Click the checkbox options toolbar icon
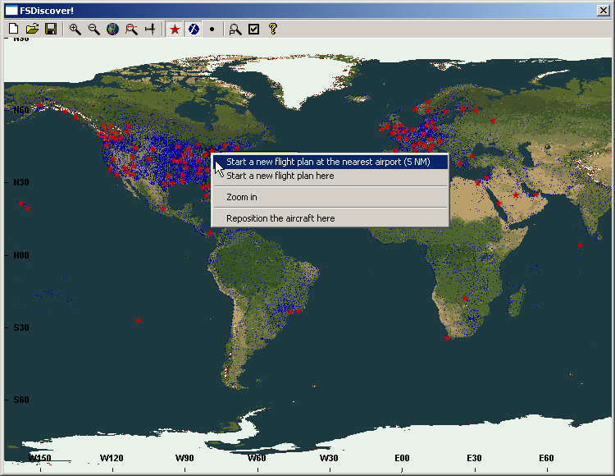Screen dimensions: 615x476 [x=254, y=29]
